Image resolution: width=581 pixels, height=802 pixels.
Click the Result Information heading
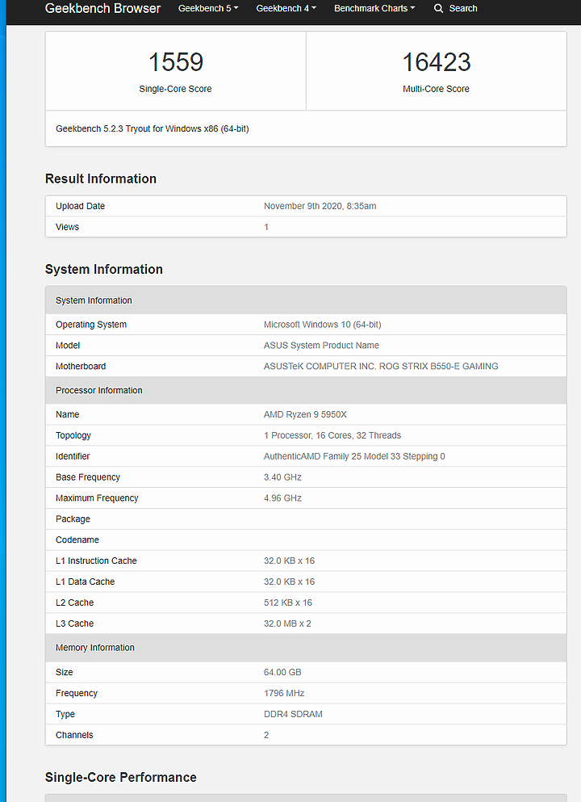point(101,178)
